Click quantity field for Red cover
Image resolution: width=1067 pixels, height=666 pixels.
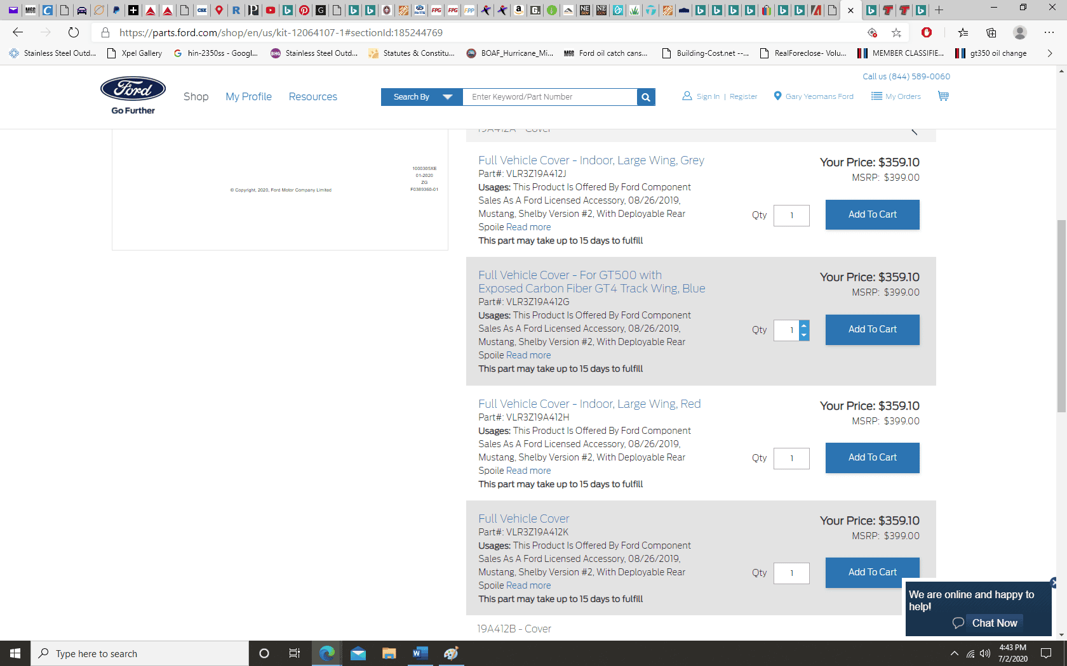point(791,458)
